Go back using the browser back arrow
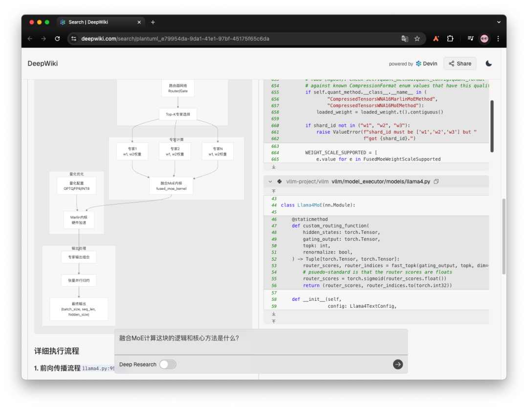This screenshot has width=528, height=408. [30, 39]
